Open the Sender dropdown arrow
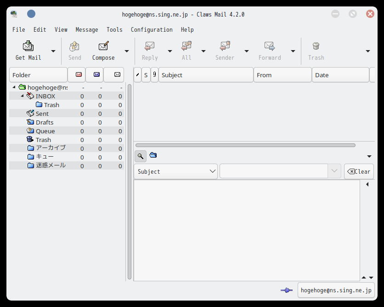The height and width of the screenshot is (307, 384). tap(247, 51)
